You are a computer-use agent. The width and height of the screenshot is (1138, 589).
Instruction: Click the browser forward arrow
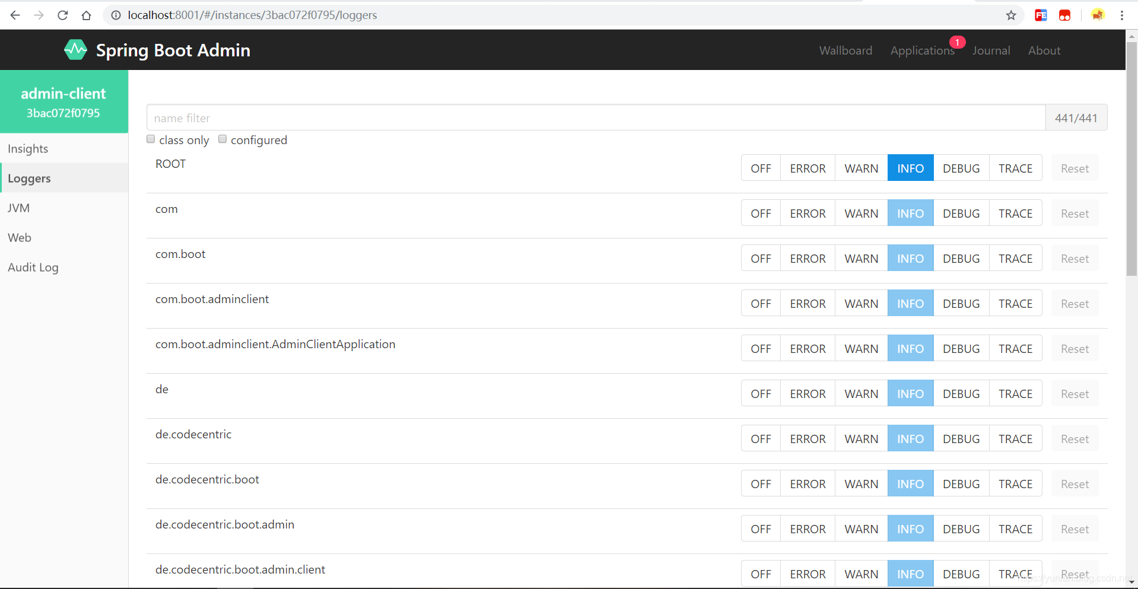[39, 15]
